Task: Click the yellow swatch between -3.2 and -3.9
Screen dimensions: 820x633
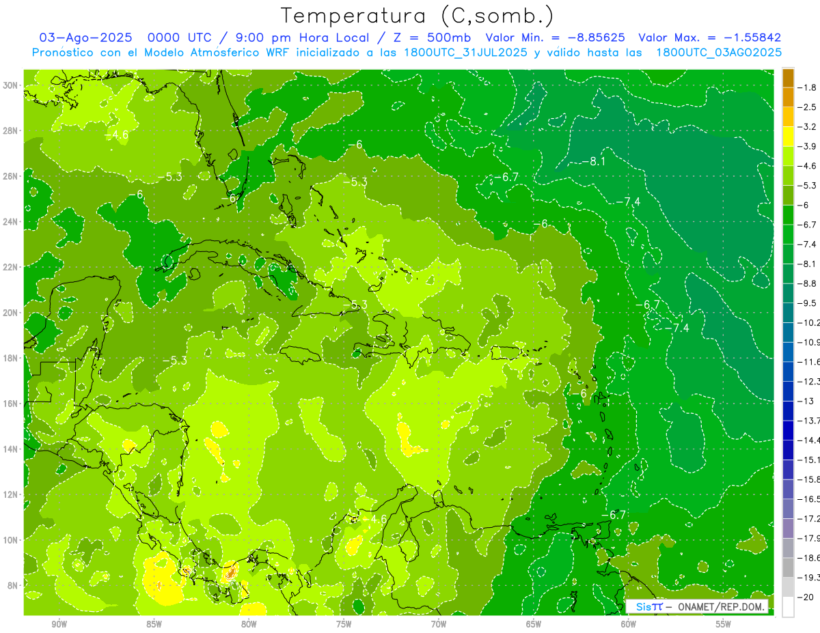Action: (x=788, y=137)
